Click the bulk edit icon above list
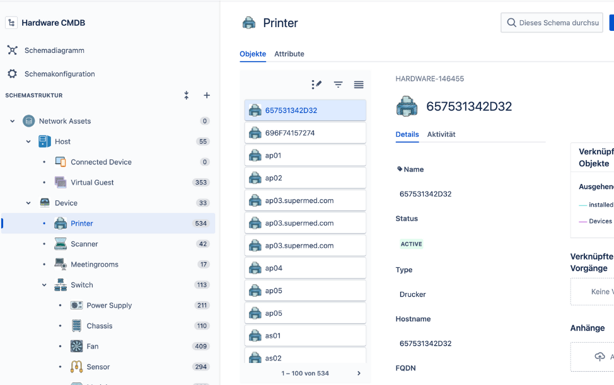 (x=316, y=84)
